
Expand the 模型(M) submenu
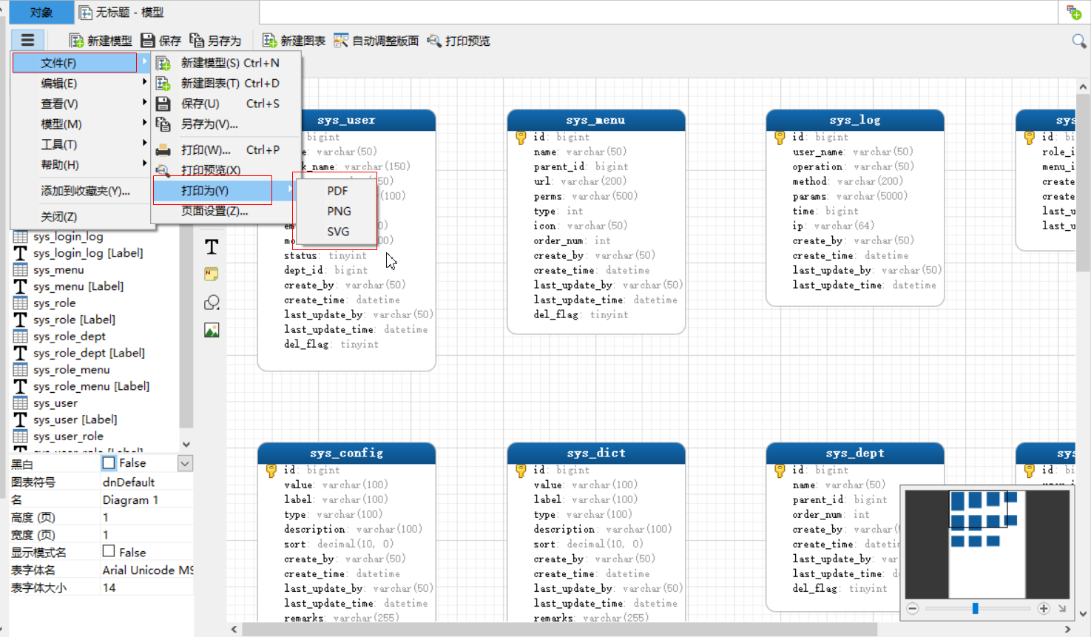click(81, 124)
